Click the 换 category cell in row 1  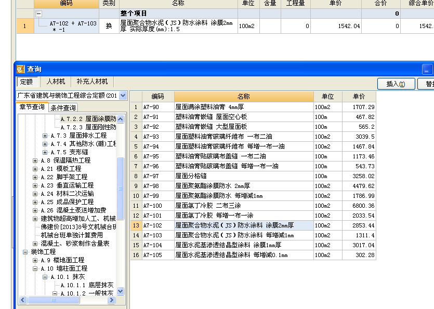coord(109,26)
